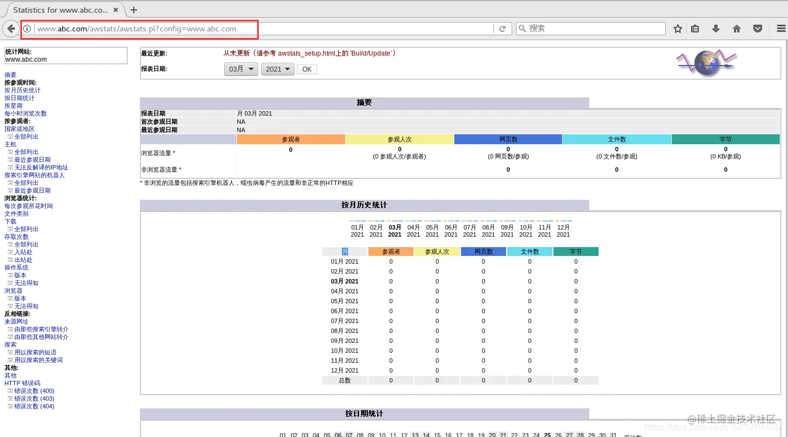Screen dimensions: 788x437
Task: Open 搜索引擎网站的机器人 link
Action: coord(35,175)
